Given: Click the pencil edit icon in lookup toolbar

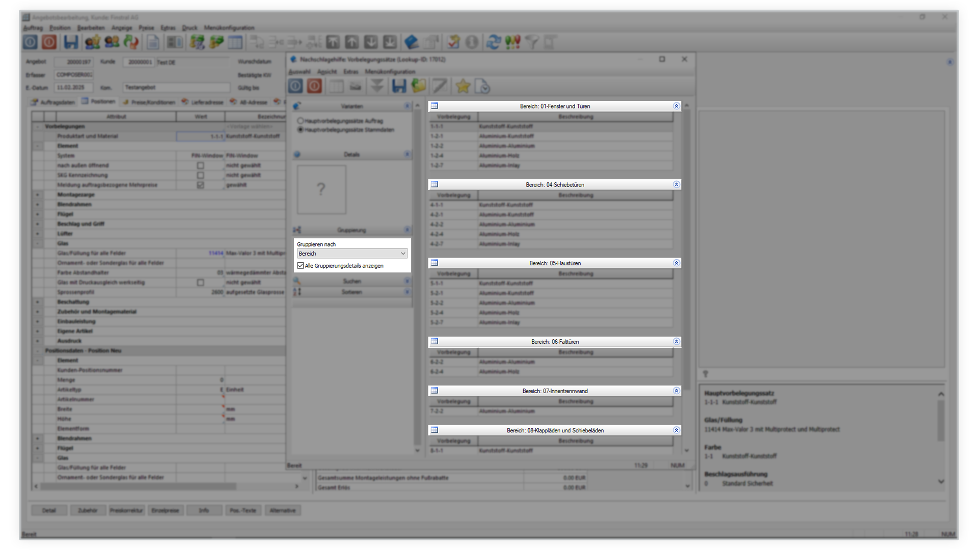Looking at the screenshot, I should [440, 86].
